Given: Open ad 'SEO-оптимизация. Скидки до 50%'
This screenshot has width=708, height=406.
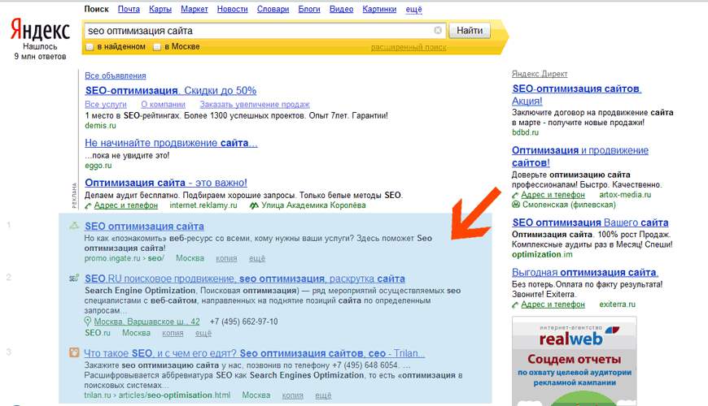Looking at the screenshot, I should click(x=171, y=91).
